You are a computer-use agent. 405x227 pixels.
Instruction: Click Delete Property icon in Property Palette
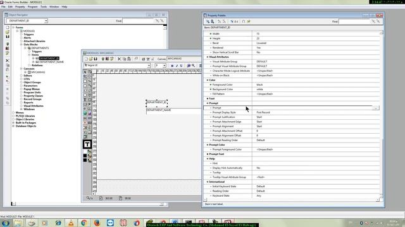[x=224, y=21]
